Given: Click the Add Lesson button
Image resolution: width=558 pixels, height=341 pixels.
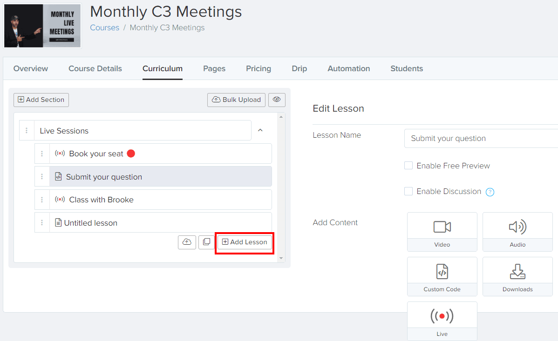Looking at the screenshot, I should tap(245, 242).
